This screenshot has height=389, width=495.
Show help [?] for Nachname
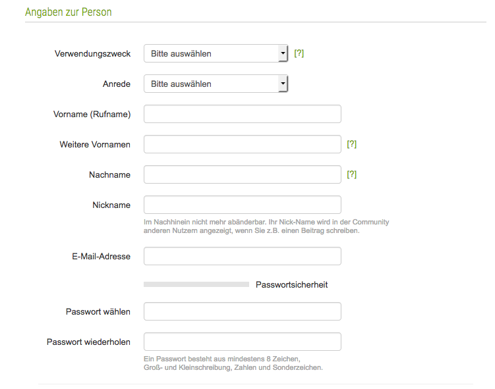click(351, 174)
